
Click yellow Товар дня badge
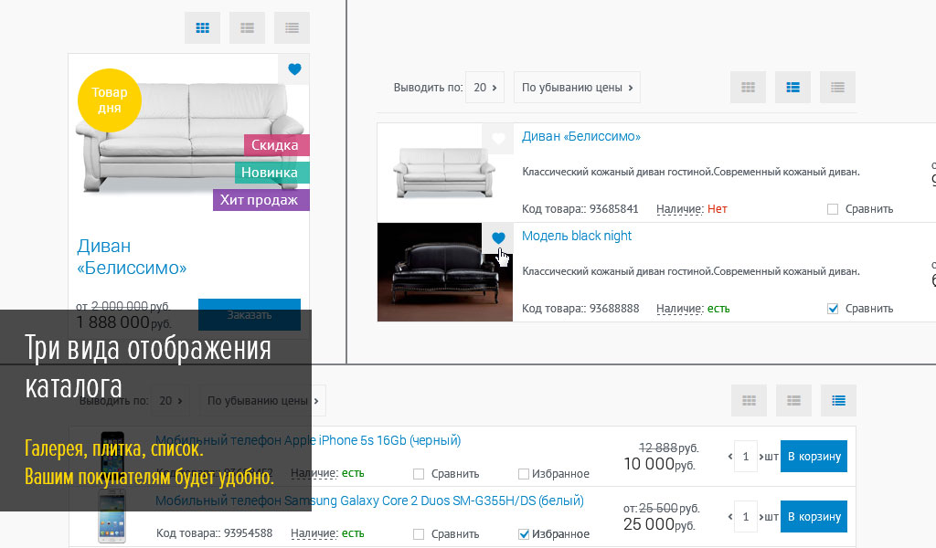point(110,100)
